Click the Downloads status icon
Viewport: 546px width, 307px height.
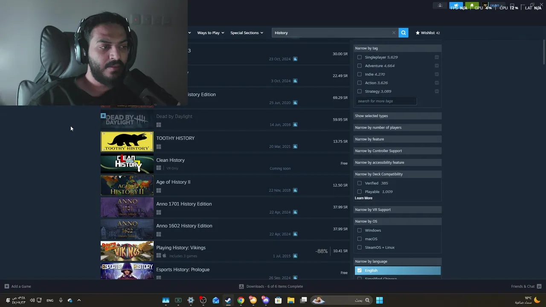241,286
